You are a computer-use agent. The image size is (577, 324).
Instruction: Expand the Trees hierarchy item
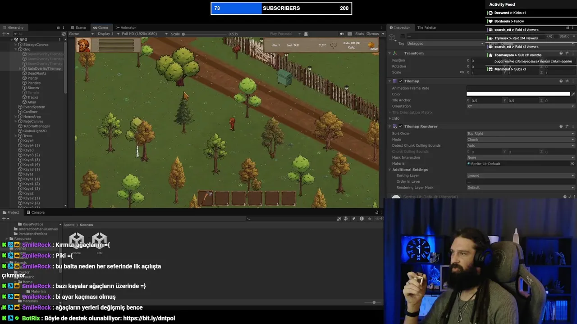16,136
